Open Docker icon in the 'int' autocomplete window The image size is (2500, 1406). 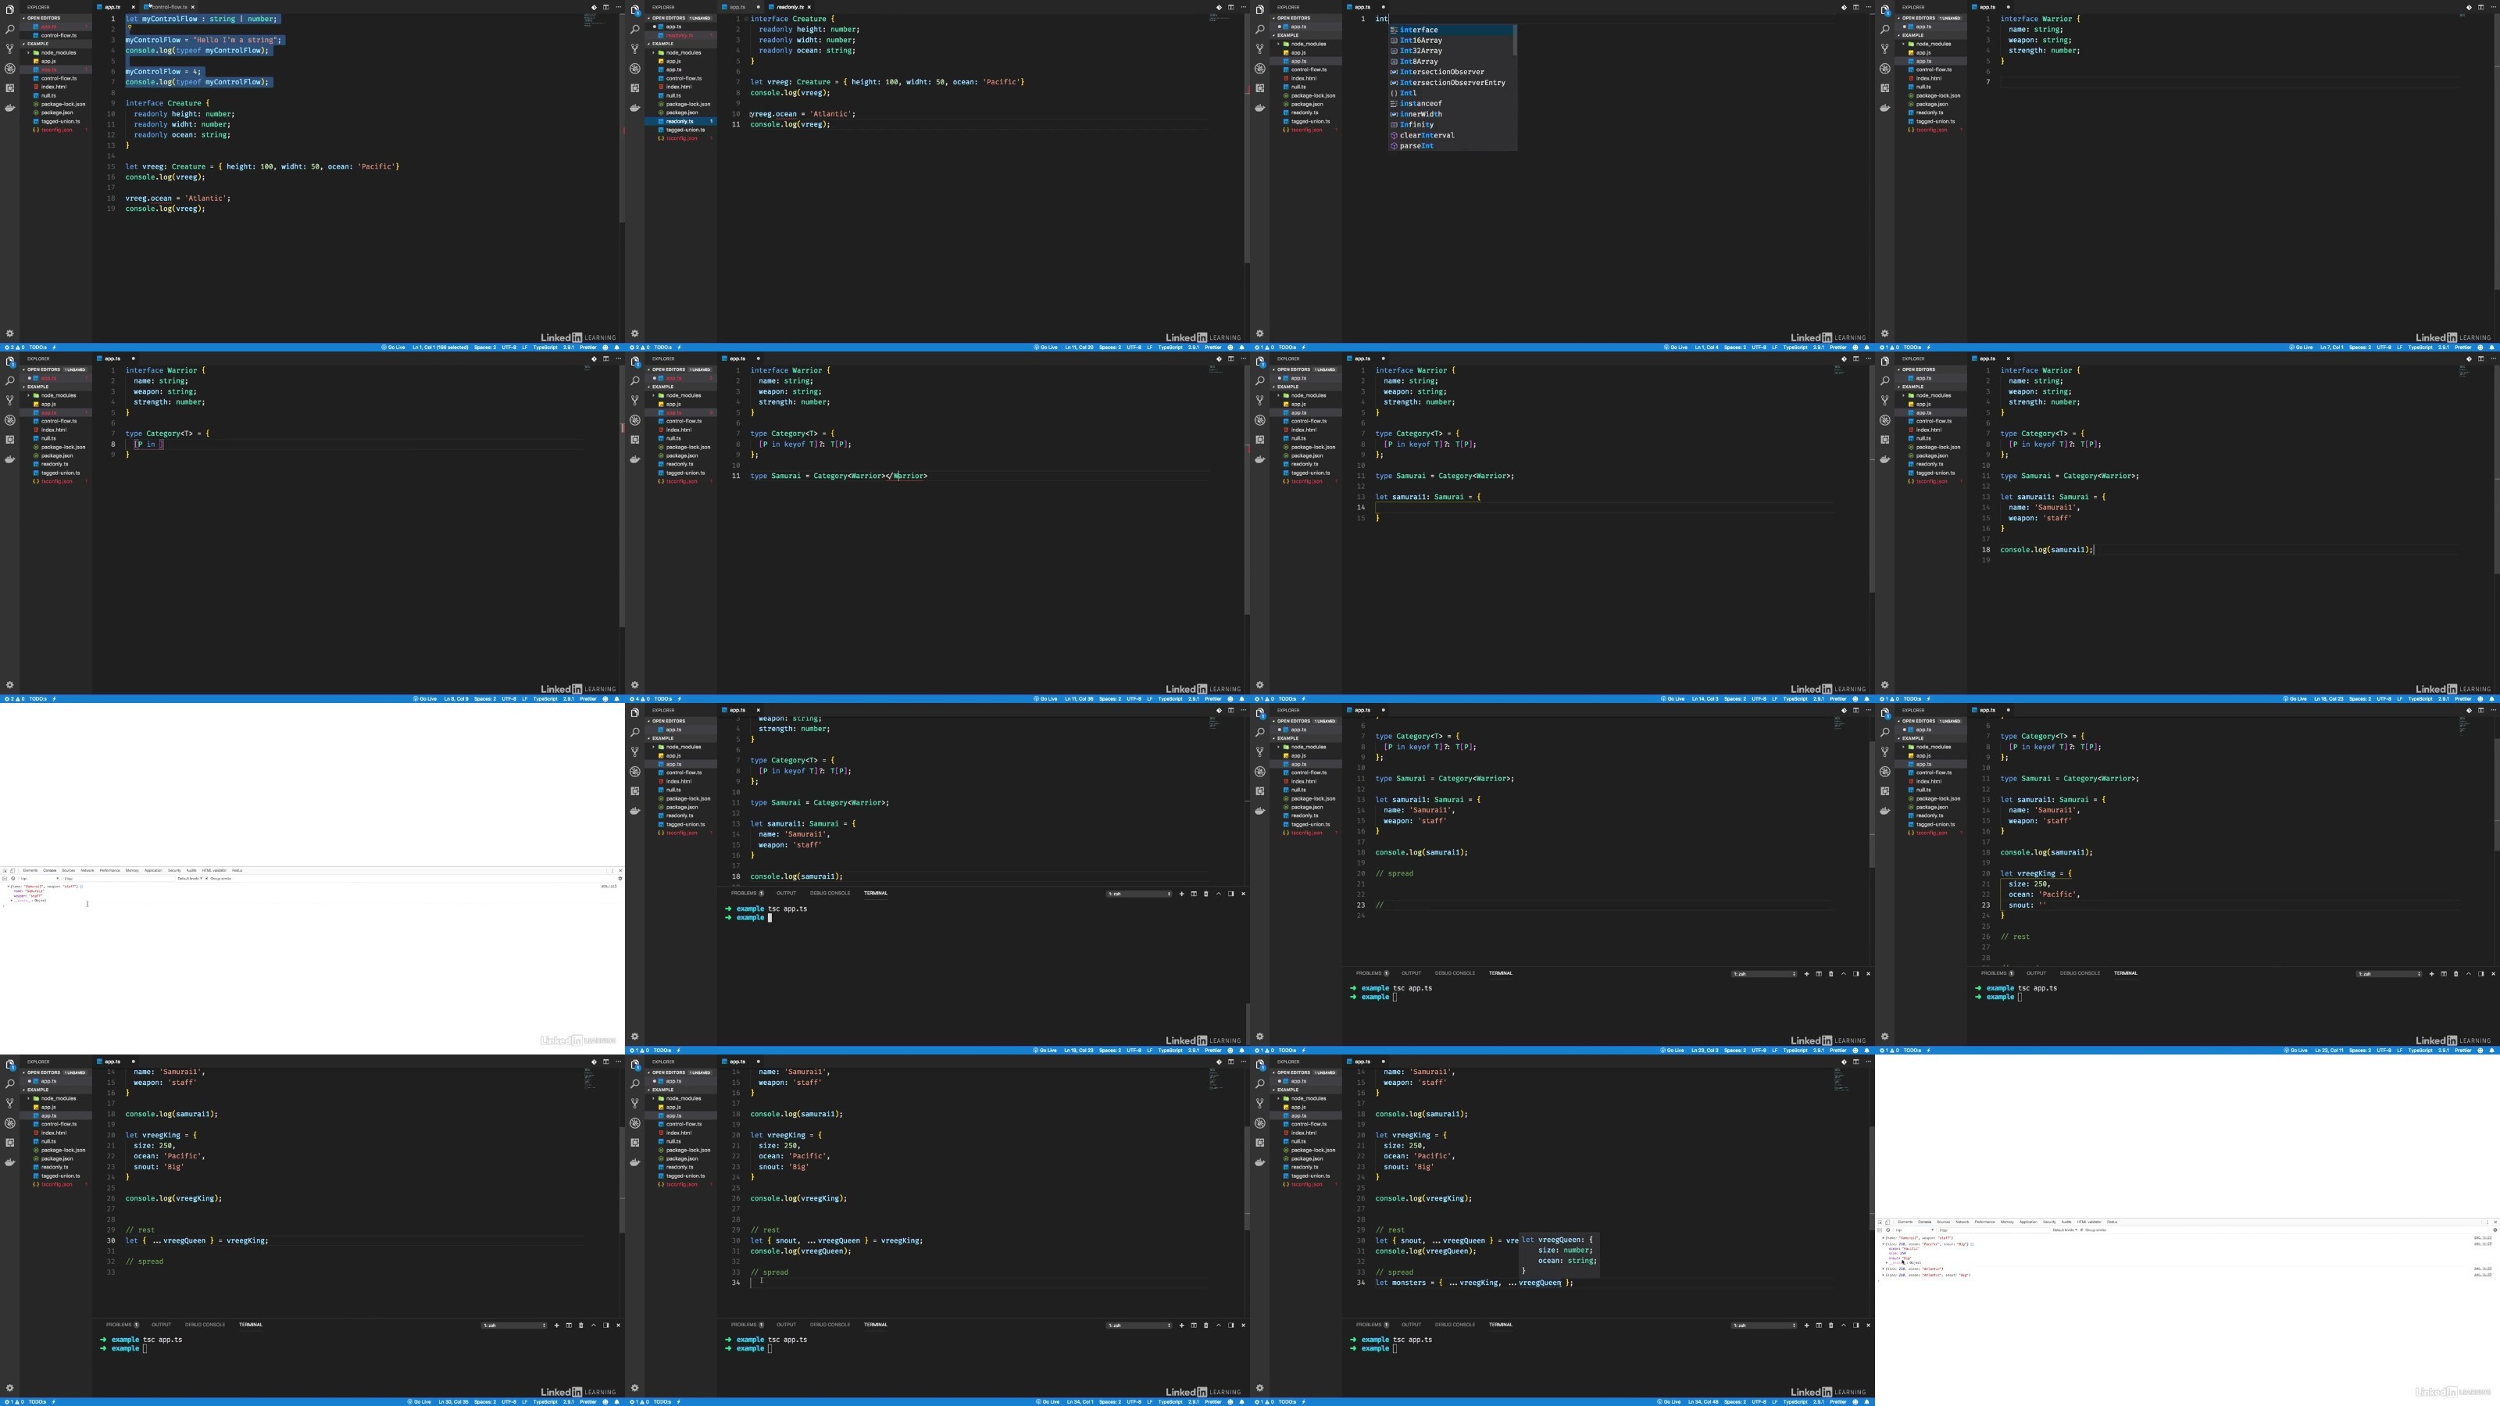point(1259,108)
